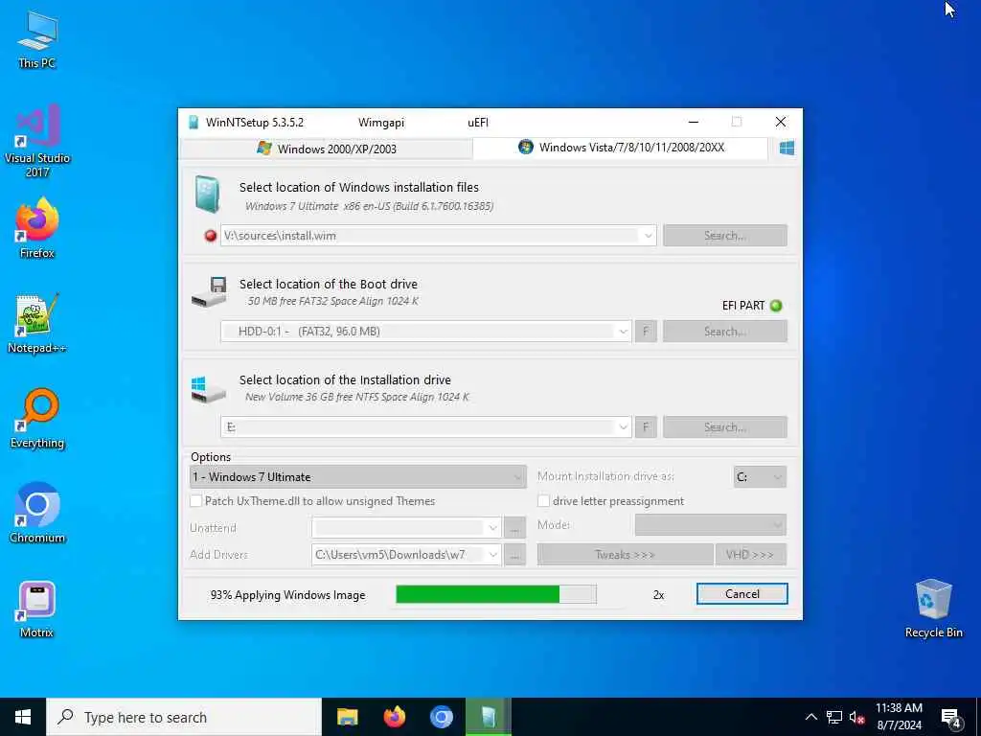This screenshot has height=736, width=981.
Task: Click the Windows installation files box icon
Action: click(x=207, y=195)
